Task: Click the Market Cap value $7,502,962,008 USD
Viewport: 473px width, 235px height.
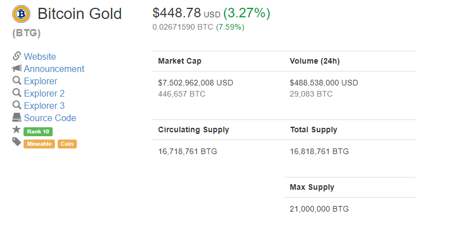Action: pyautogui.click(x=196, y=83)
